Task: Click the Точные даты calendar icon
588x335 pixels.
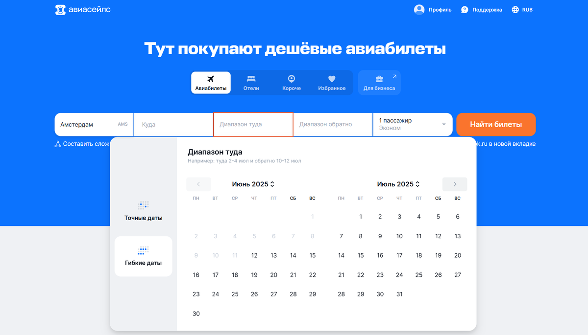Action: click(143, 205)
